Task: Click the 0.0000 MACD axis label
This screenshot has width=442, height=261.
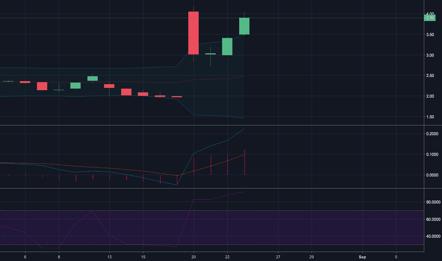Action: (x=432, y=175)
